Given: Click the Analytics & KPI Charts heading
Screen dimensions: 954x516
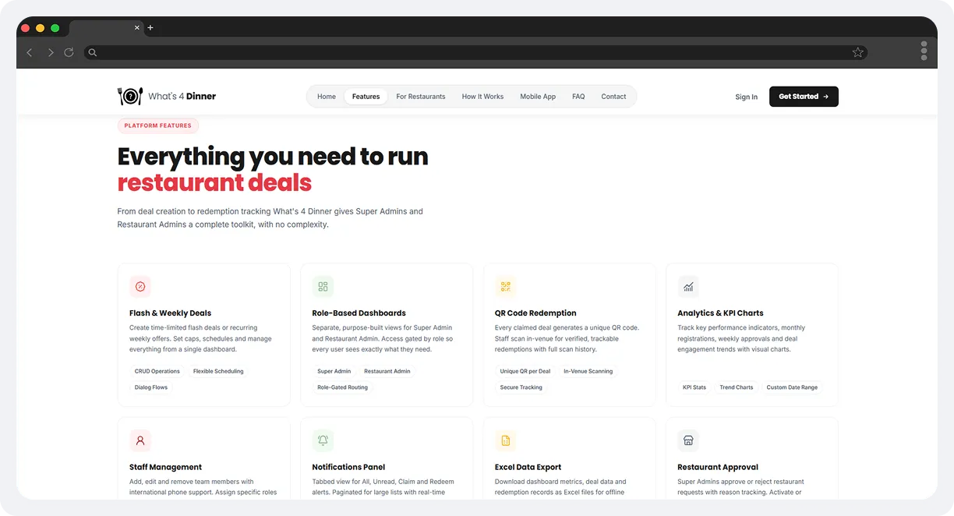Looking at the screenshot, I should pyautogui.click(x=720, y=313).
